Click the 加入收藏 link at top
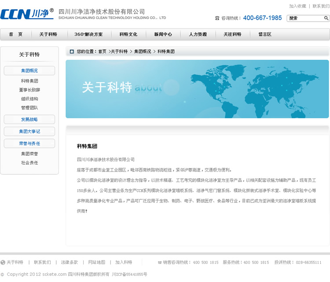 [297, 6]
